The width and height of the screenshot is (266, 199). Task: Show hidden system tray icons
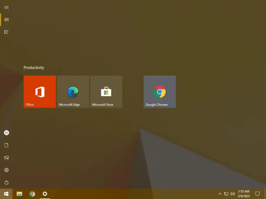click(x=220, y=194)
